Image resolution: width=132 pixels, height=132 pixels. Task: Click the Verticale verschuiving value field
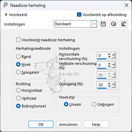(x=102, y=65)
